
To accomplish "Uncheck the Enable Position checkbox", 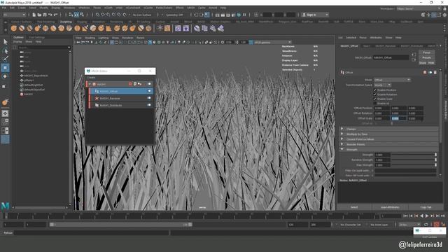I will 375,90.
